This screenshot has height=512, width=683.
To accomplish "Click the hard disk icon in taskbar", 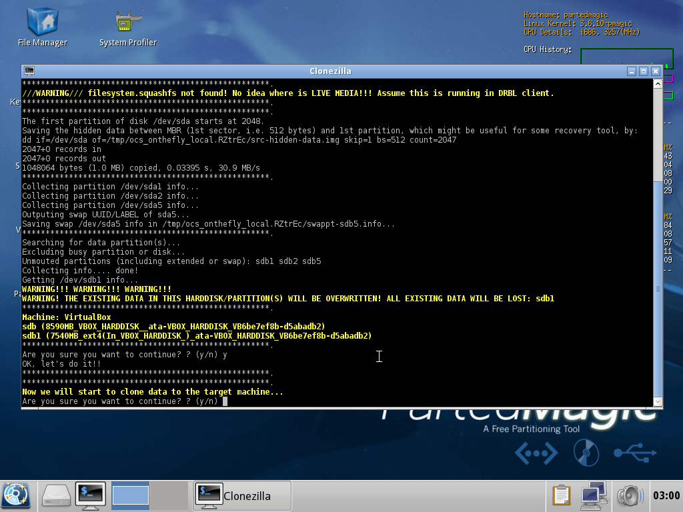I will point(56,495).
